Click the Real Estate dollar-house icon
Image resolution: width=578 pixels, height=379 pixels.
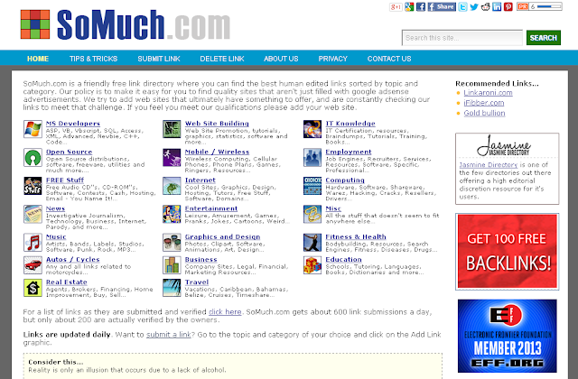33,288
